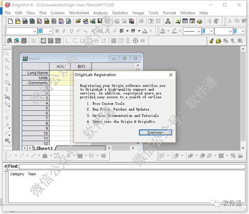Image resolution: width=249 pixels, height=214 pixels.
Task: Click the Comments row label
Action: point(36,83)
